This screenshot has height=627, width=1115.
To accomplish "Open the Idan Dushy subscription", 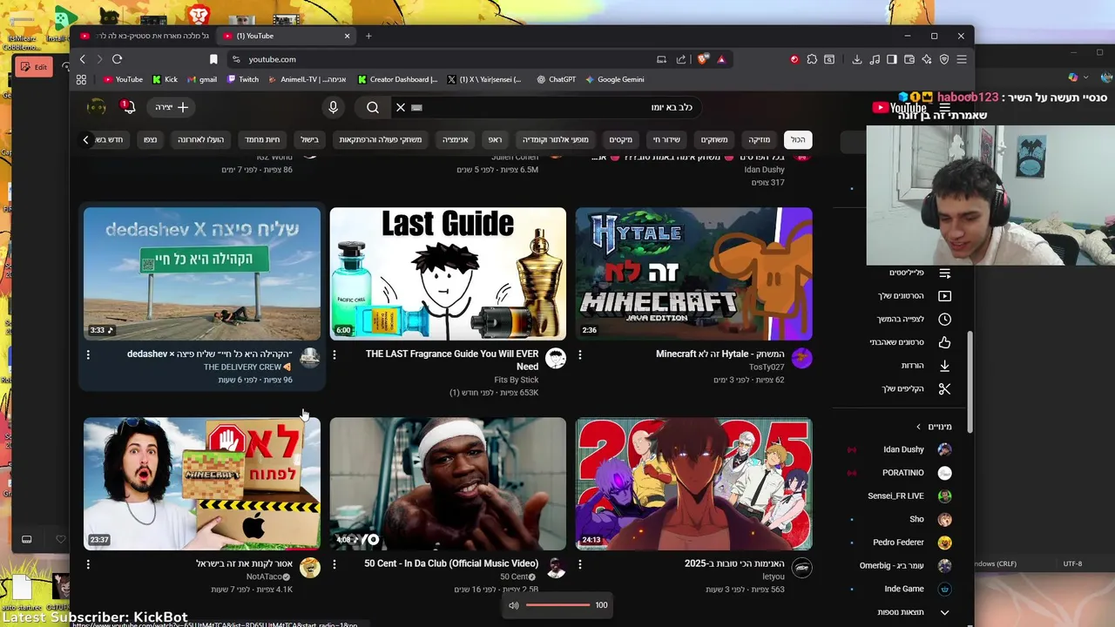I will pyautogui.click(x=913, y=449).
